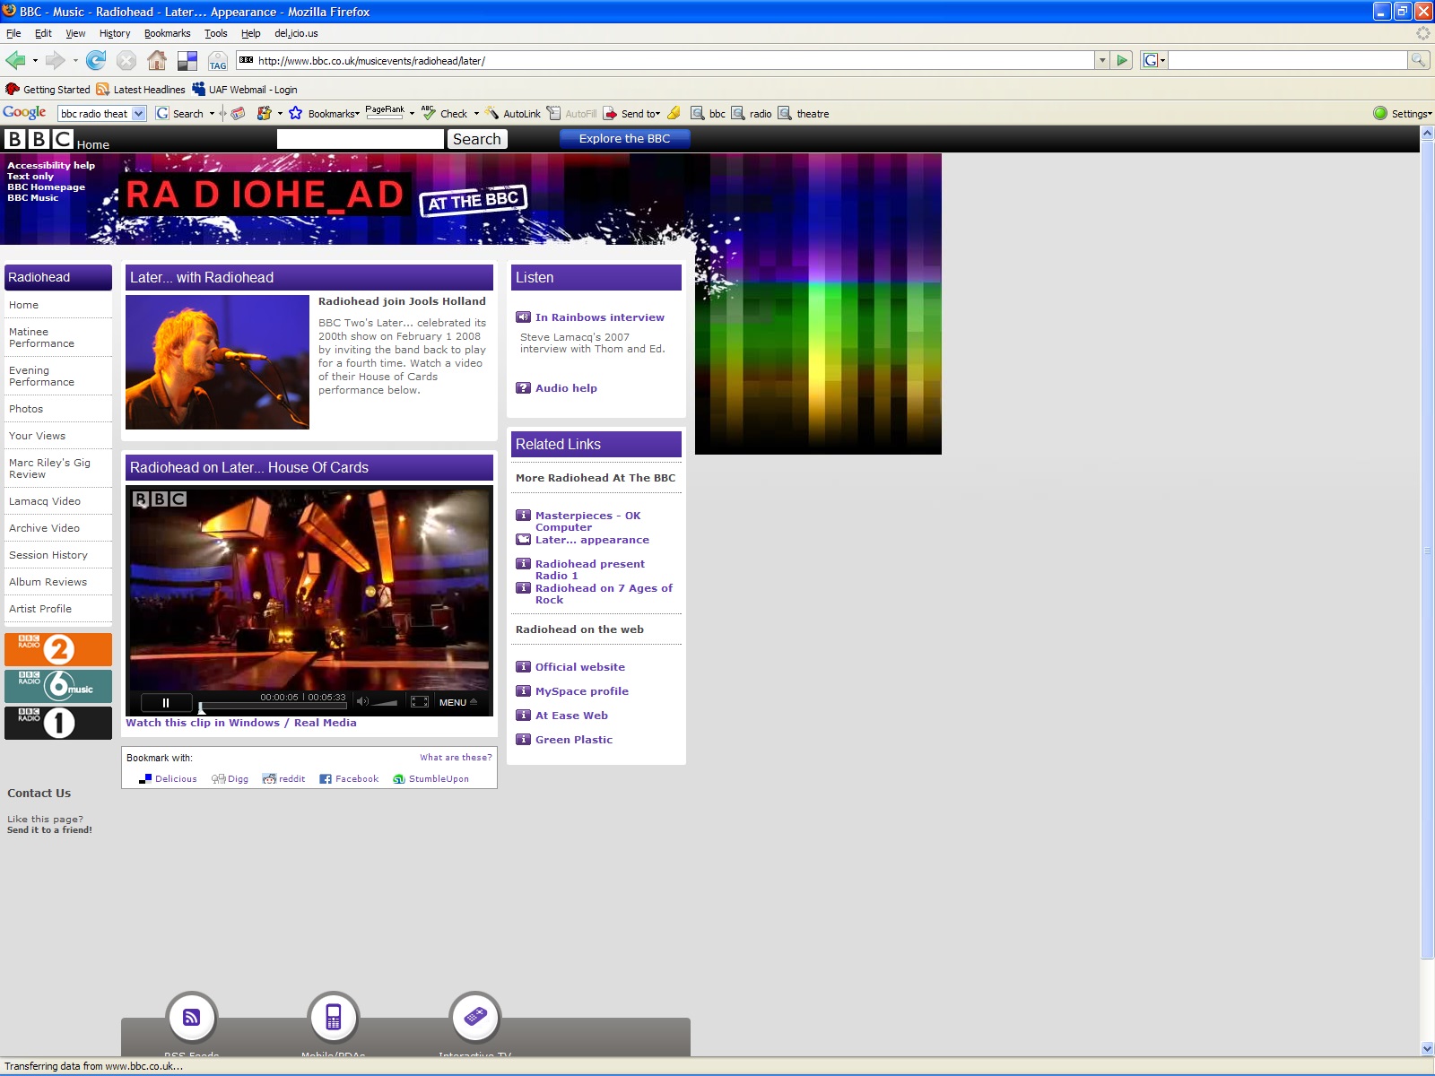
Task: Mute the video player speaker icon
Action: click(362, 701)
